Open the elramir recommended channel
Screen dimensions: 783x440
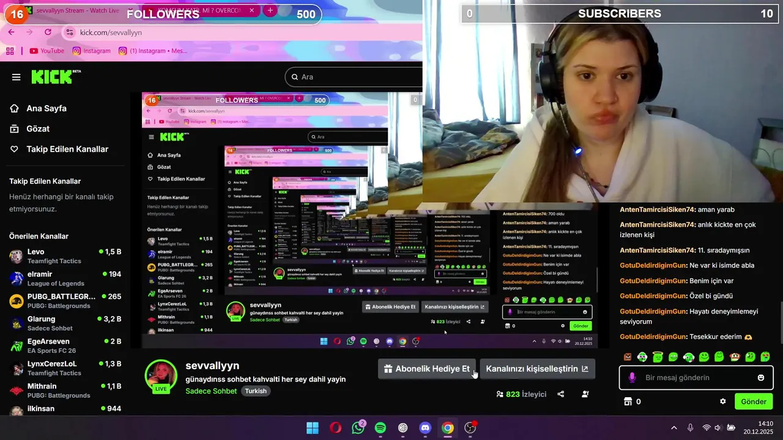[x=65, y=279]
